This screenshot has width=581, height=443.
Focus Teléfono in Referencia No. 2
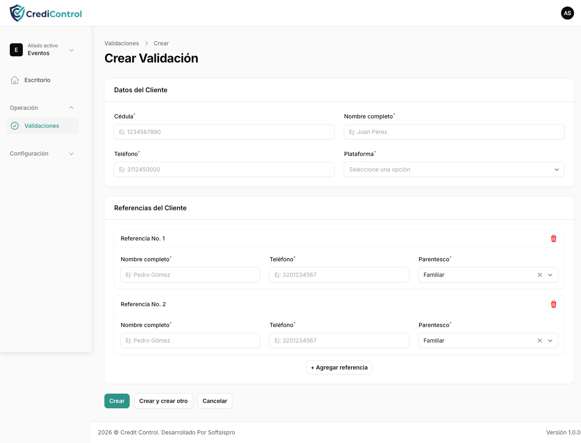pos(339,341)
